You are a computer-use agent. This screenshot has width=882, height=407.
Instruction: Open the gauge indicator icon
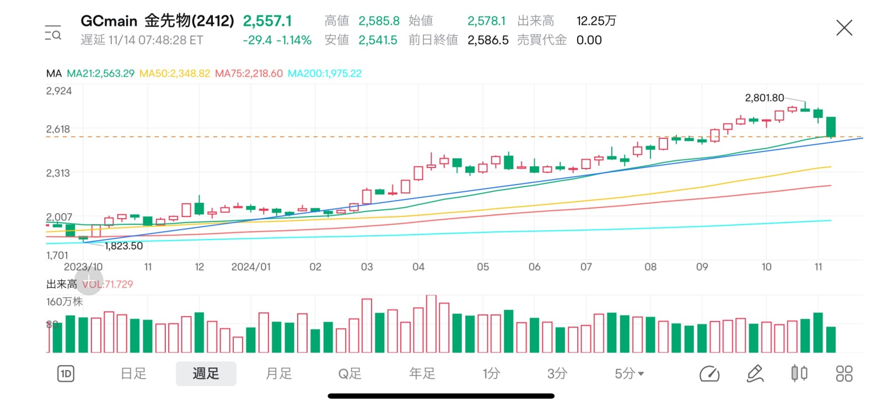click(709, 374)
